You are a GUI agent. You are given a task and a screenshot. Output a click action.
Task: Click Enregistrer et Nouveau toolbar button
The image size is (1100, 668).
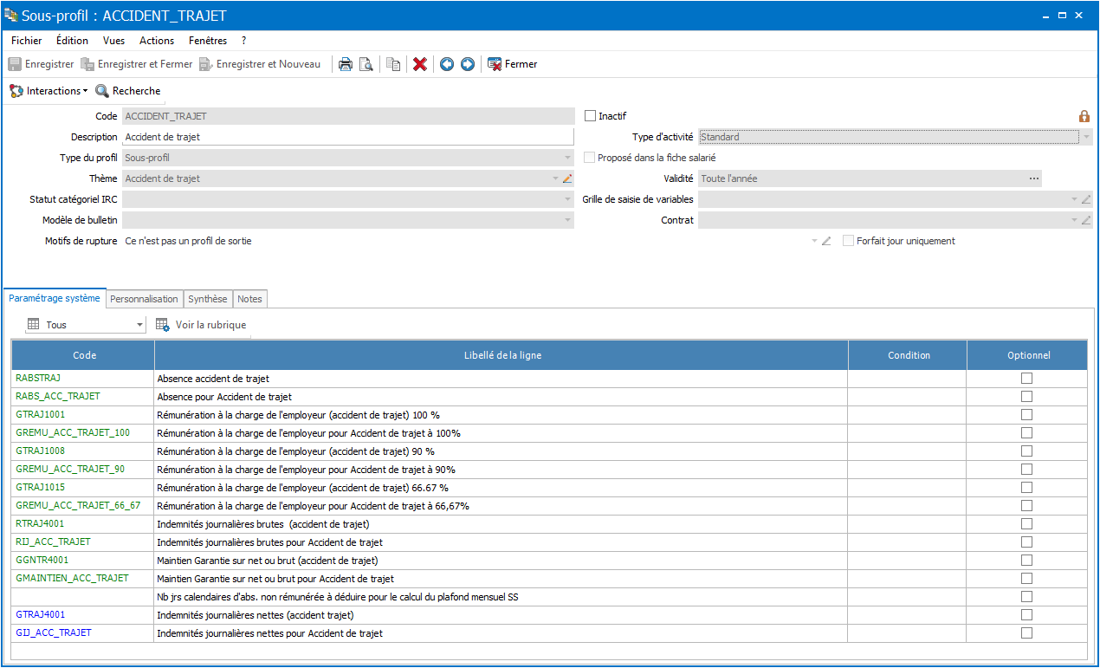pyautogui.click(x=259, y=64)
